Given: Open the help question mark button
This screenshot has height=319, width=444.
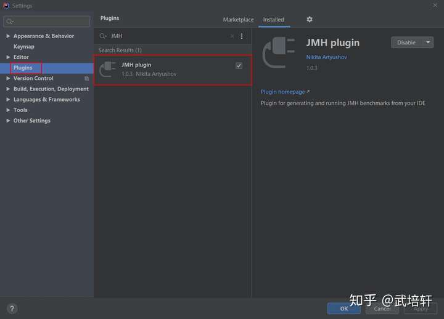Looking at the screenshot, I should pyautogui.click(x=12, y=309).
